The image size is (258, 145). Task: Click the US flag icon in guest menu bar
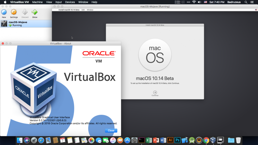pos(256,10)
